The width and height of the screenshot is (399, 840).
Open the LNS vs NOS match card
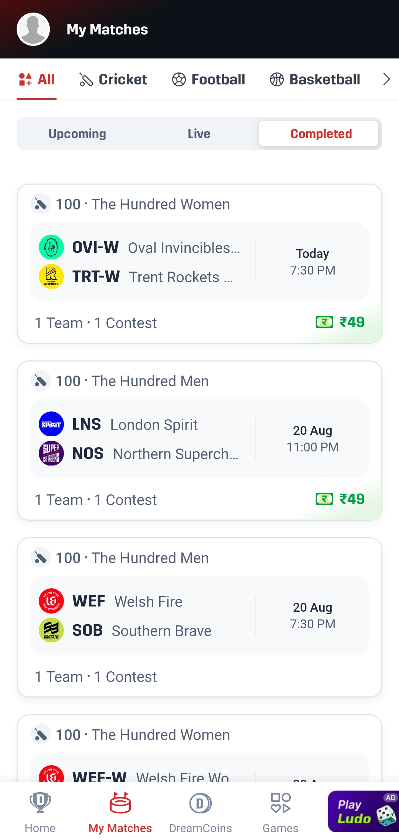coord(199,439)
